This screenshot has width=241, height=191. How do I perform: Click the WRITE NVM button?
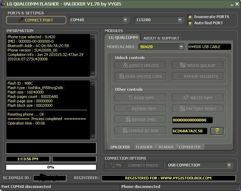(x=198, y=98)
